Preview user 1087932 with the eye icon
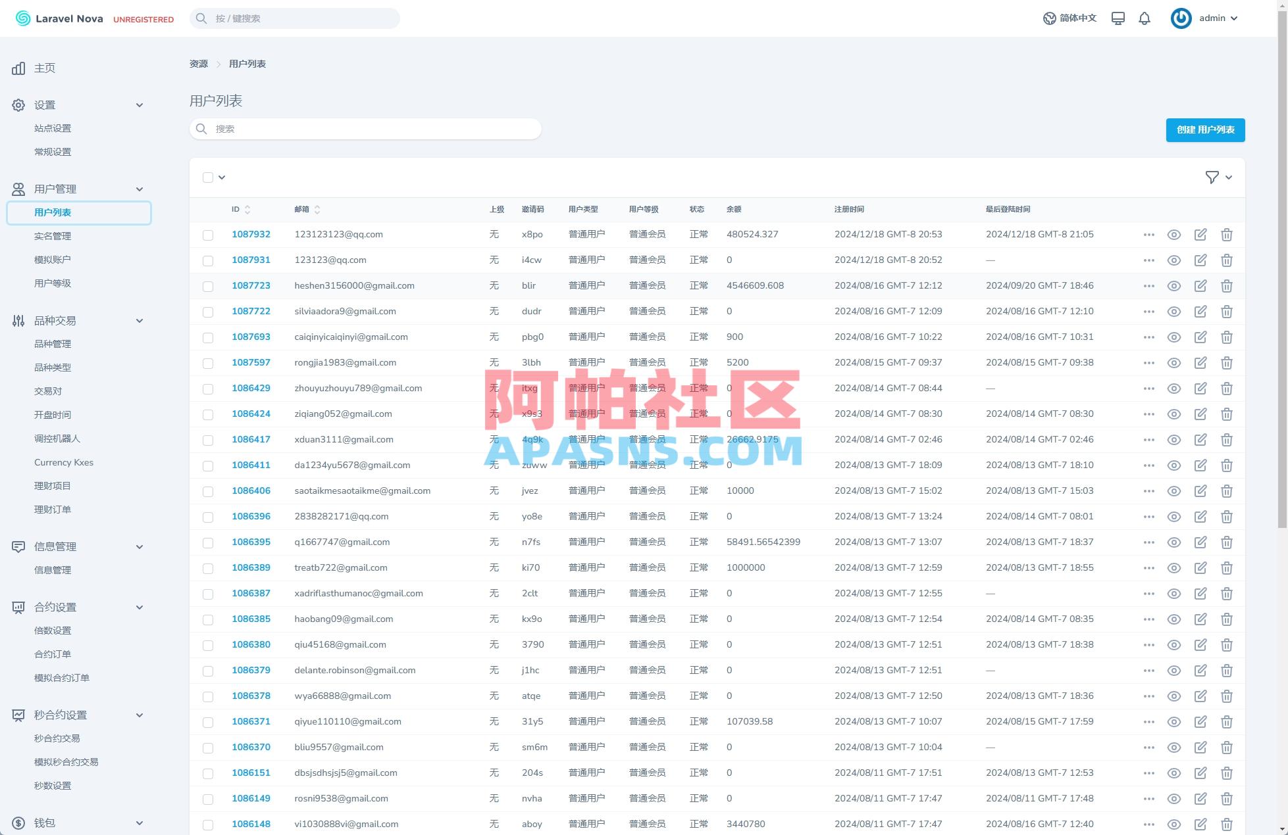The height and width of the screenshot is (835, 1288). tap(1174, 234)
